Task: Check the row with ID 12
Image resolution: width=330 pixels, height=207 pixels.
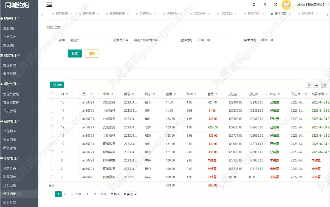Action: pos(52,127)
